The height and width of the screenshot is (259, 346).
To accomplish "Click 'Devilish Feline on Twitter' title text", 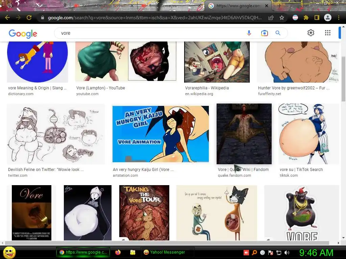I will [x=46, y=170].
